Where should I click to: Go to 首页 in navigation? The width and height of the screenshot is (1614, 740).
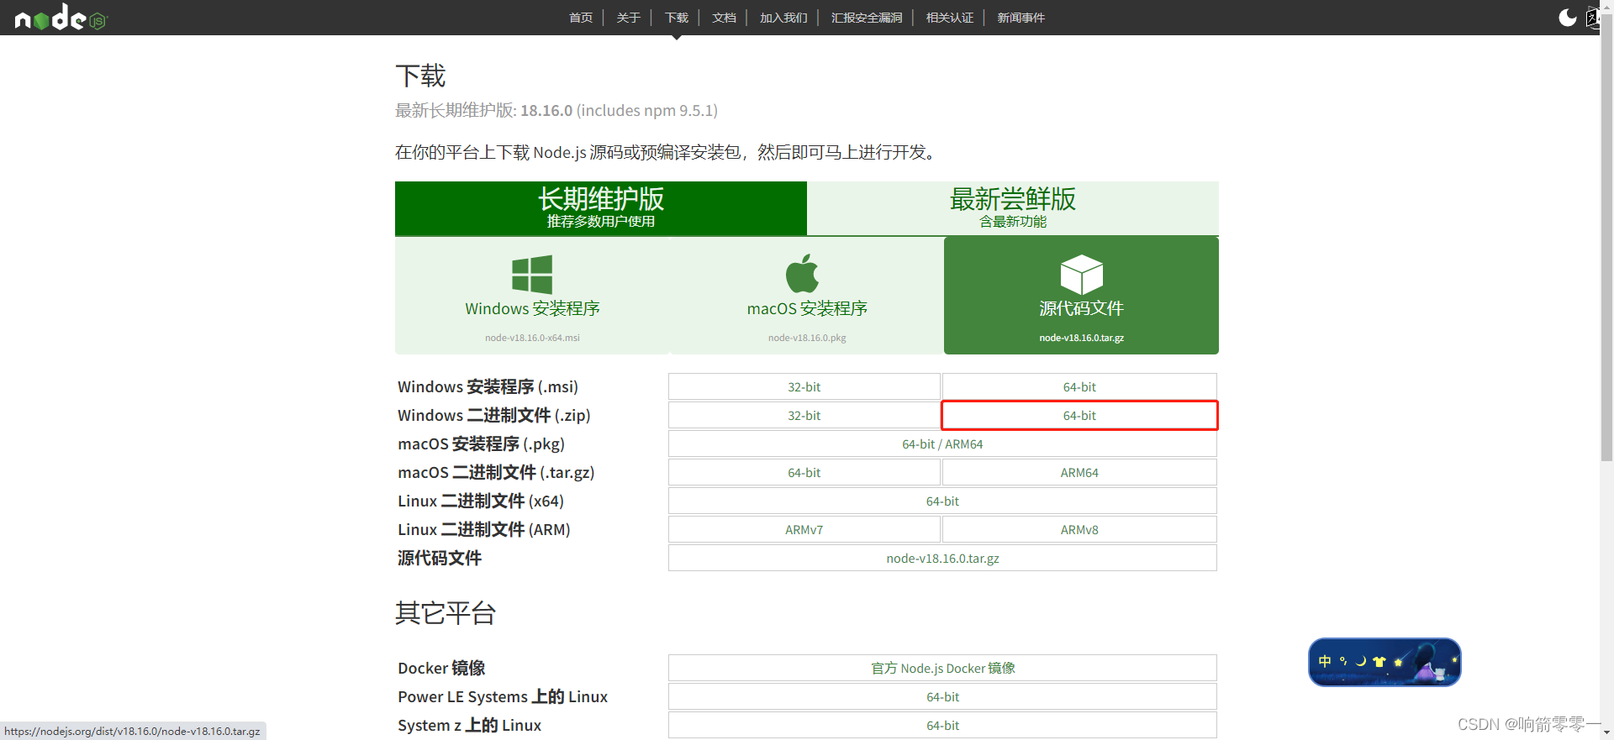(x=581, y=18)
